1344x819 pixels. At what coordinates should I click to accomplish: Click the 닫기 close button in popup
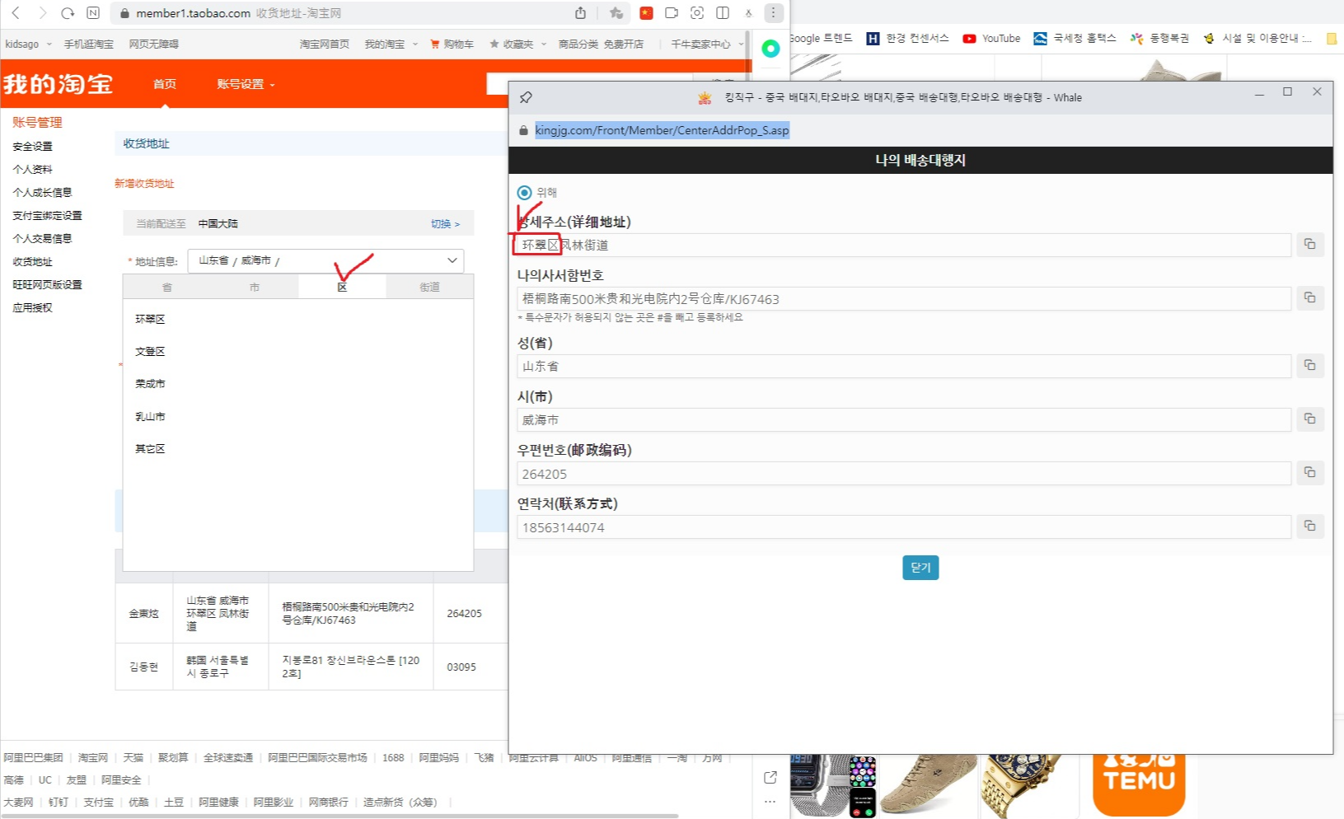(920, 568)
